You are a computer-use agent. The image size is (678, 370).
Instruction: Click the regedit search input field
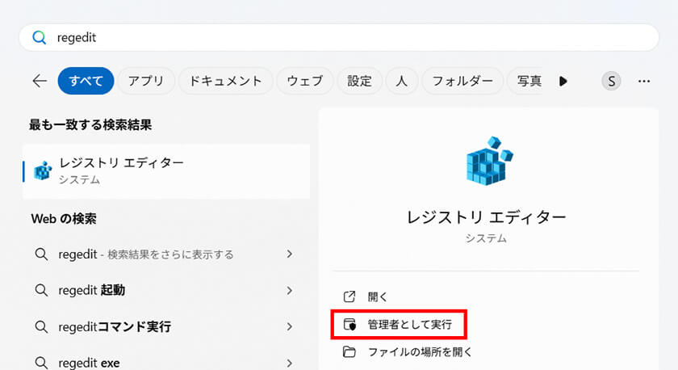[x=338, y=38]
